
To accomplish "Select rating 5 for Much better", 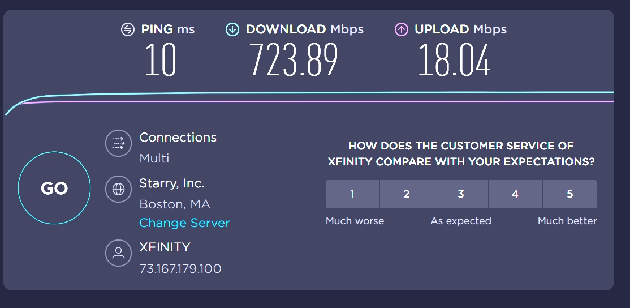I will 569,194.
